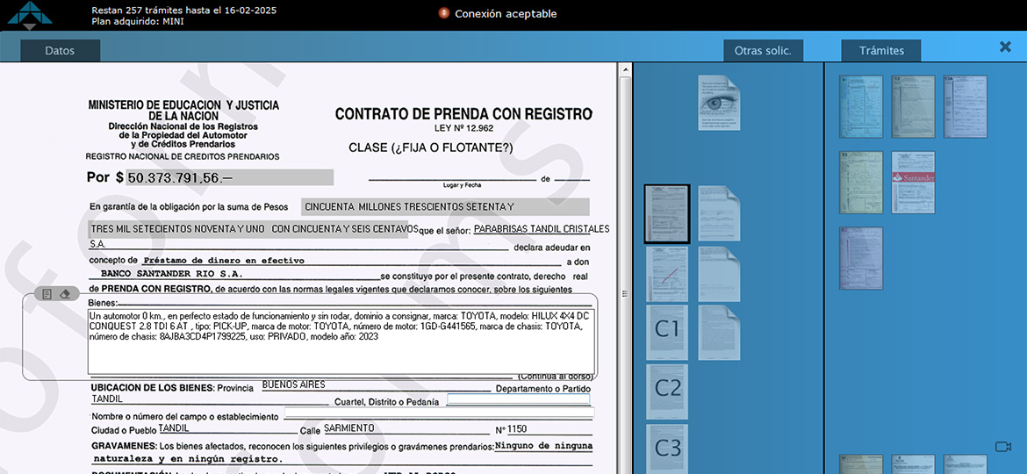Switch to the Datos tab
Screen dimensions: 1027x474
60,51
